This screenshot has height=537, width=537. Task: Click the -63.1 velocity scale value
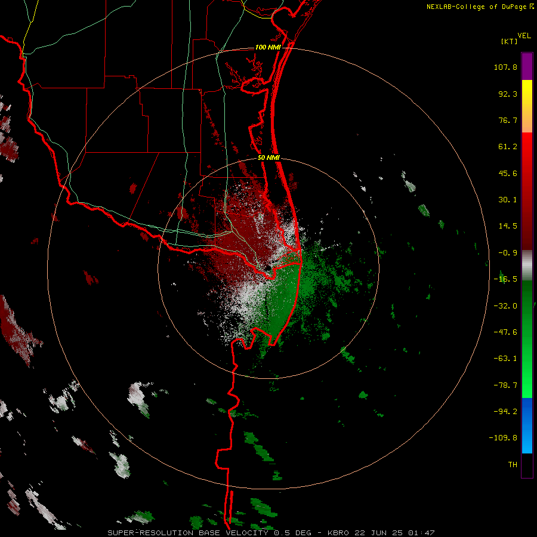505,359
